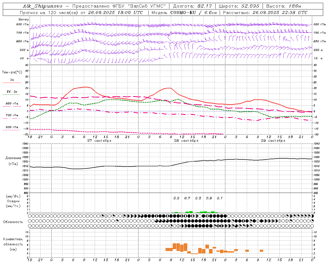Click the solid red line sample under 2м

point(12,83)
